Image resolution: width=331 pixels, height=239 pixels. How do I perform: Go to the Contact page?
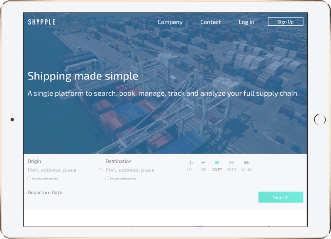click(x=210, y=22)
